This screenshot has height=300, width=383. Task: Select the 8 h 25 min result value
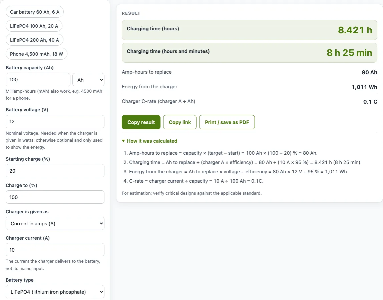click(349, 53)
